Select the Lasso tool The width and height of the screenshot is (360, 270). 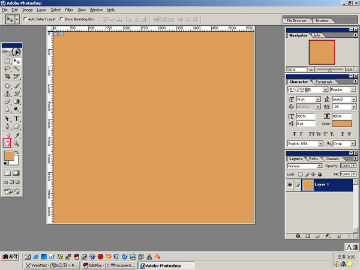click(x=7, y=69)
